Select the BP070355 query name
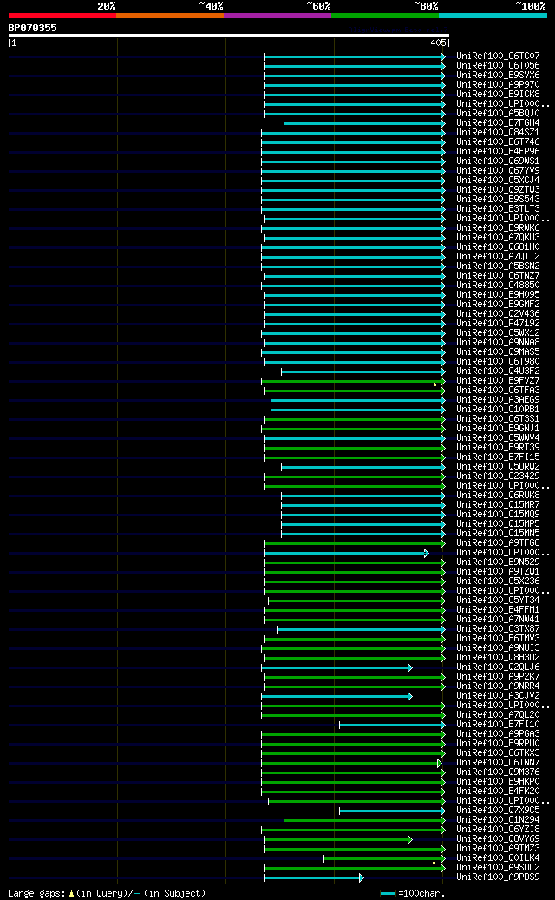Image resolution: width=555 pixels, height=900 pixels. click(x=32, y=28)
